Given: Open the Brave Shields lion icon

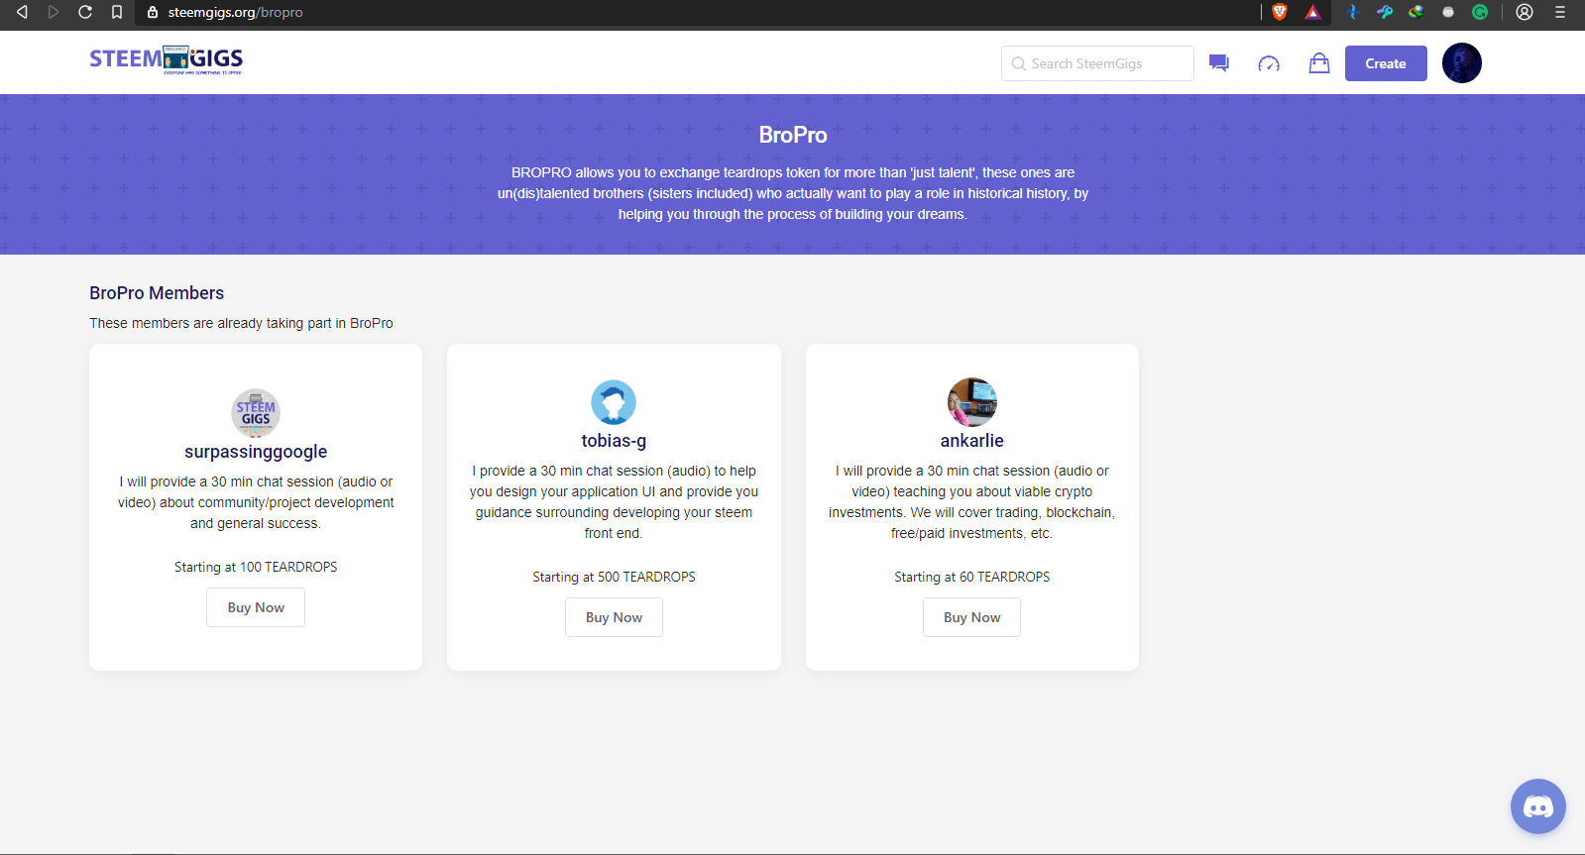Looking at the screenshot, I should [1280, 12].
